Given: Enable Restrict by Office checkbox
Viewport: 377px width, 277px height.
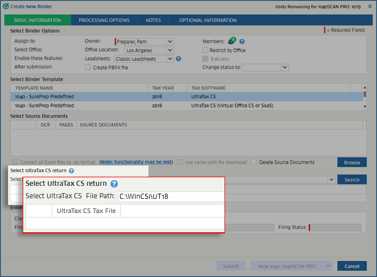Looking at the screenshot, I should coord(206,50).
